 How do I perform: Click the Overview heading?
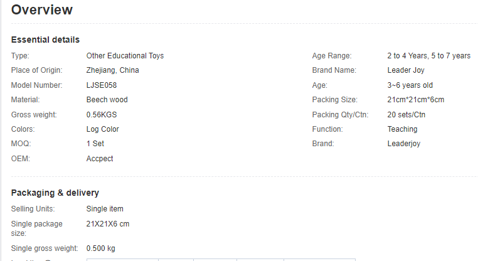[x=42, y=10]
